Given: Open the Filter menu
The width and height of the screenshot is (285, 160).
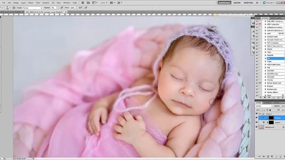Looking at the screenshot, I should [38, 3].
